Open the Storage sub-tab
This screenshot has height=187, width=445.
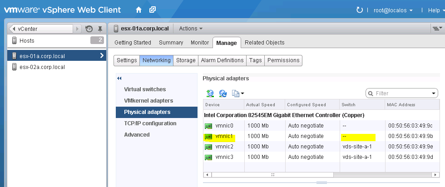coord(186,60)
